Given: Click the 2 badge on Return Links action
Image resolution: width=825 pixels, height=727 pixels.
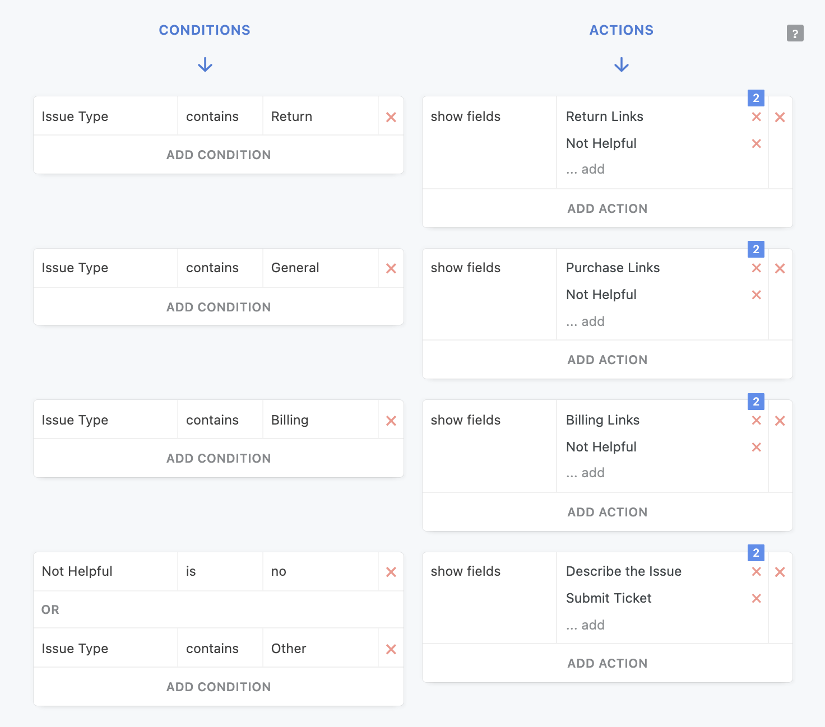Looking at the screenshot, I should tap(756, 98).
